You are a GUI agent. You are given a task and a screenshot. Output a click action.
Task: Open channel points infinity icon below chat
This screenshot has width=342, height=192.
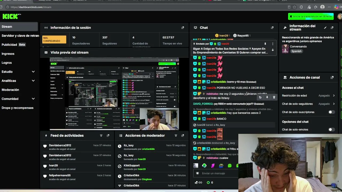click(x=199, y=182)
